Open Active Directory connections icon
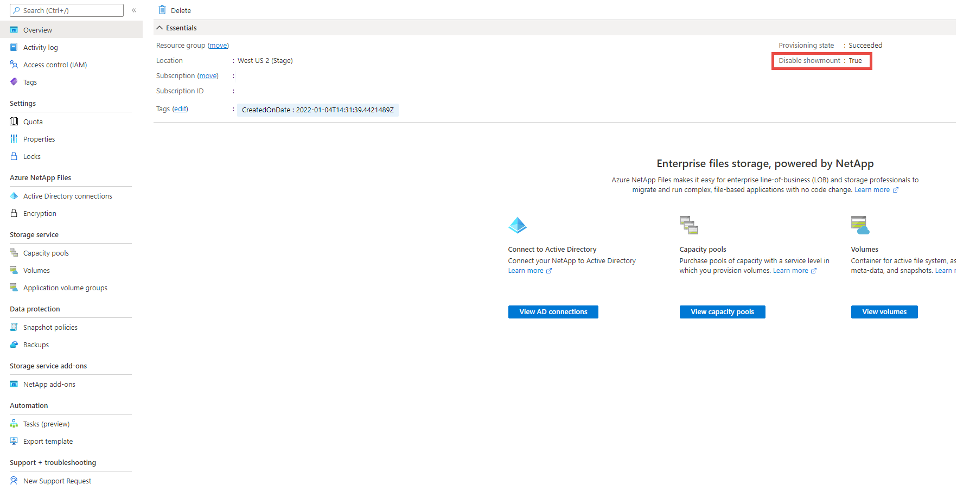Viewport: 957px width, 491px height. tap(14, 196)
